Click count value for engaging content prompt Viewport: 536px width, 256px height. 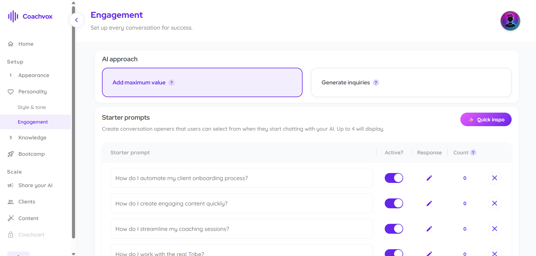(465, 204)
